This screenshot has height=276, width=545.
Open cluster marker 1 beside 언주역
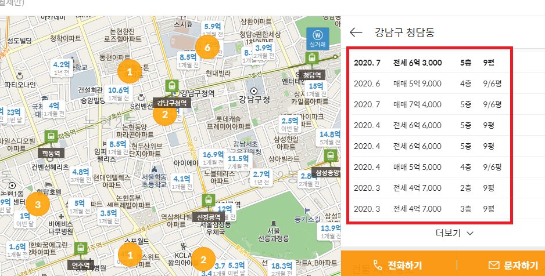pos(130,255)
